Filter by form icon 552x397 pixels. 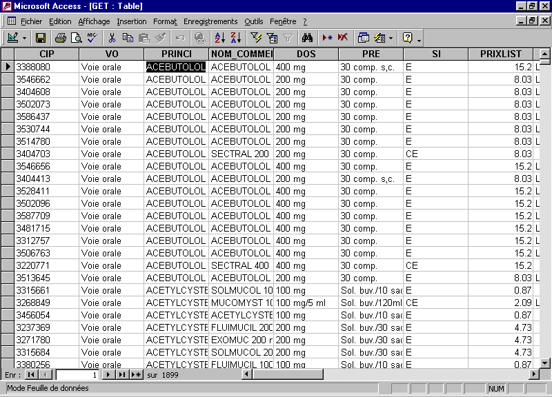coord(272,38)
